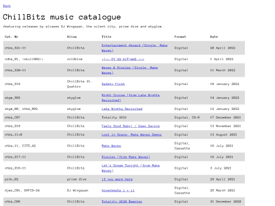This screenshot has width=275, height=206.
Task: Click catalogue number prdv_02
Action: tap(11, 179)
